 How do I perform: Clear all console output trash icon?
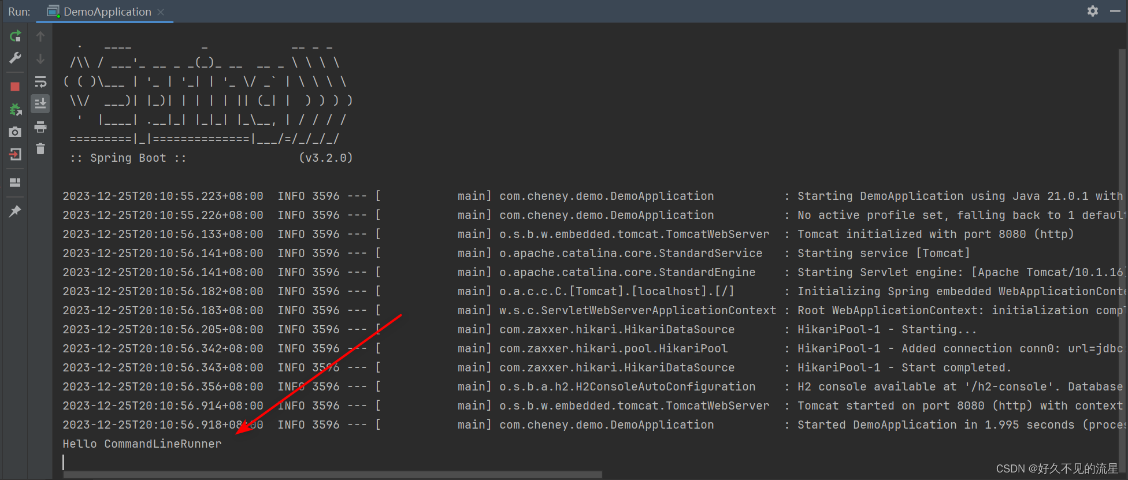point(40,149)
